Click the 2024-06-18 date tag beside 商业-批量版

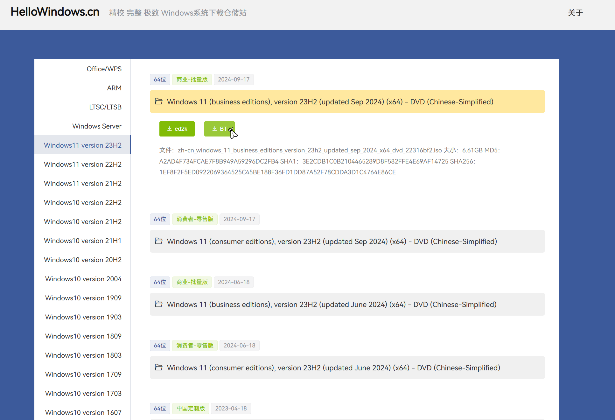tap(234, 282)
